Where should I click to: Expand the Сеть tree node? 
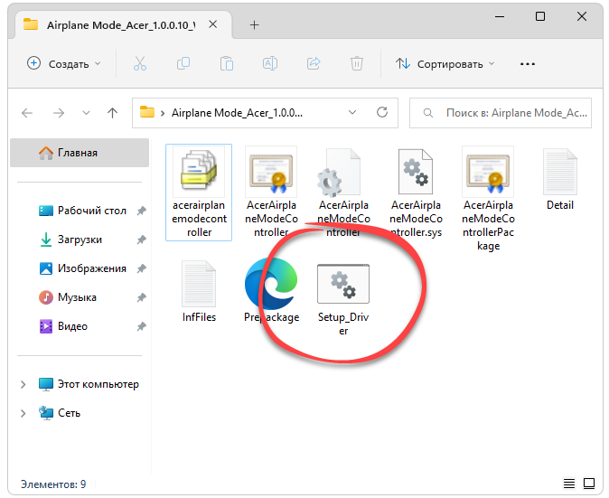click(23, 413)
